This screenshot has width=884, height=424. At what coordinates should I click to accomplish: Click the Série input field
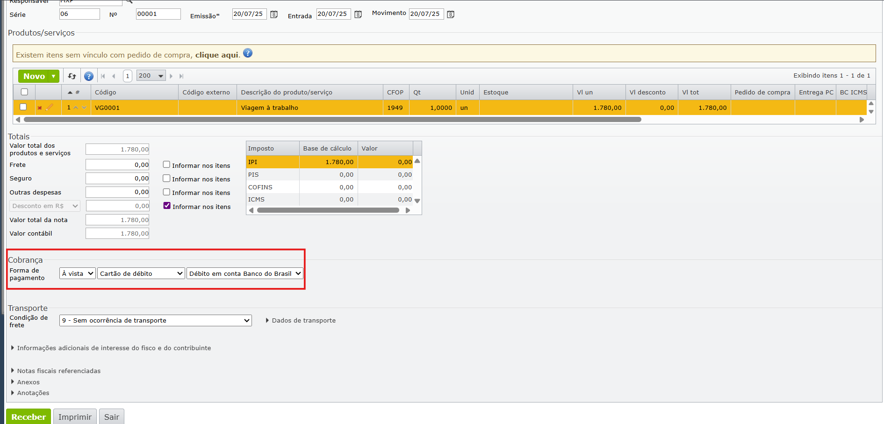(x=79, y=14)
